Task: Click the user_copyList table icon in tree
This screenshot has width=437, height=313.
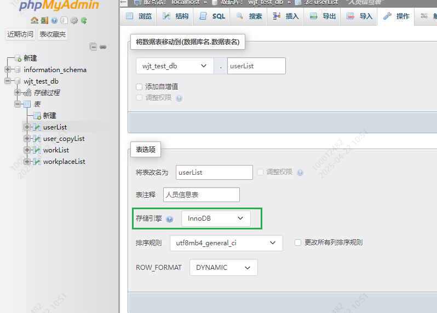Action: click(x=37, y=138)
